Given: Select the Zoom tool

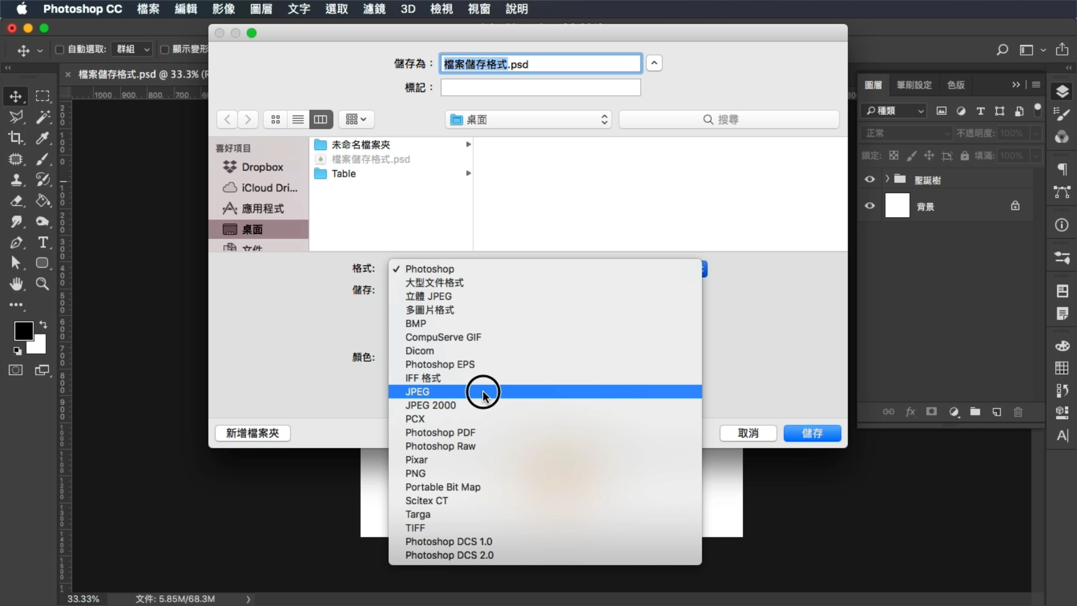Looking at the screenshot, I should click(43, 284).
